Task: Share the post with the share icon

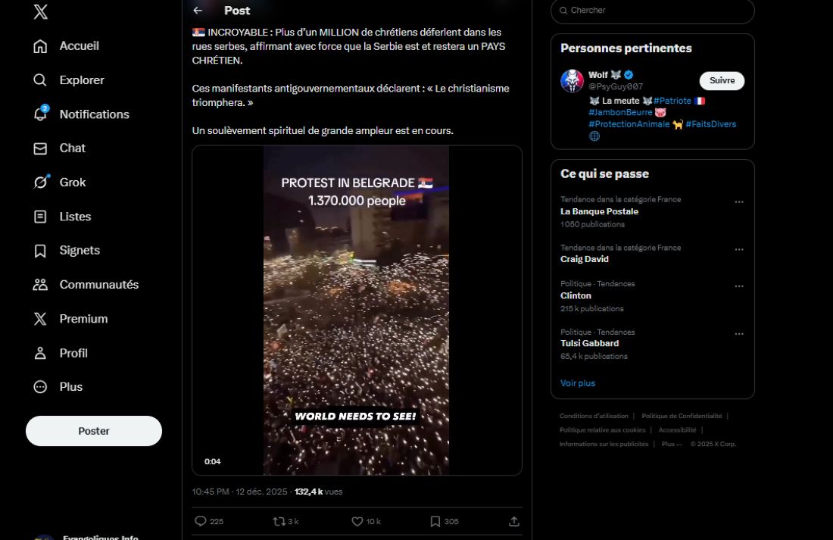Action: point(514,521)
